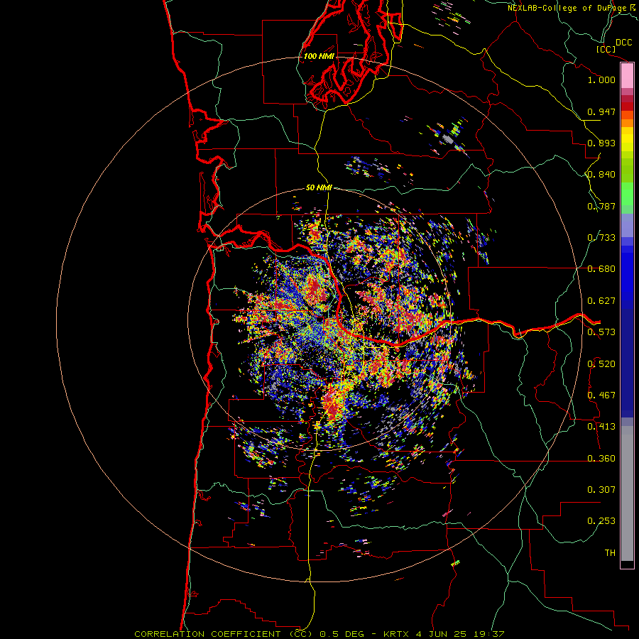Click the 0.680 legend value

click(x=601, y=269)
